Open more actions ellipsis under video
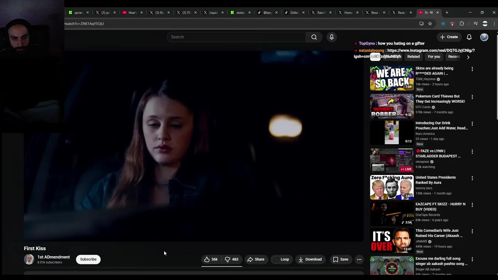 tap(359, 259)
